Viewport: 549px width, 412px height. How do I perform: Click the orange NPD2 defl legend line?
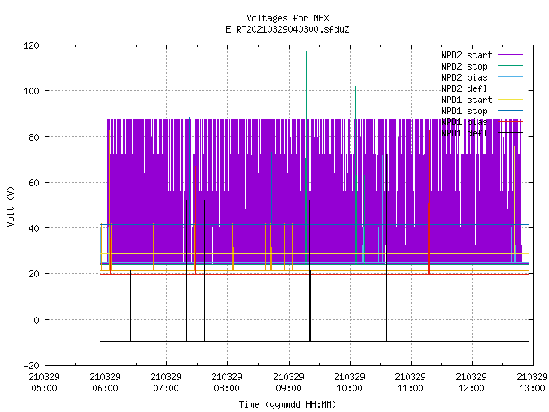coord(510,88)
